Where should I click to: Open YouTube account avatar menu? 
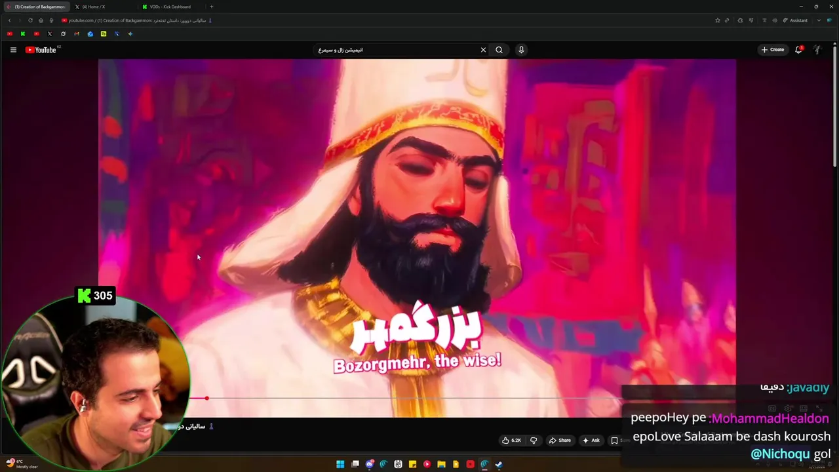point(817,50)
